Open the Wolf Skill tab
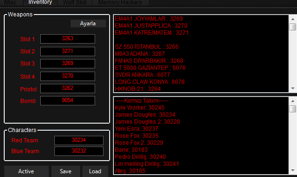 (74, 2)
